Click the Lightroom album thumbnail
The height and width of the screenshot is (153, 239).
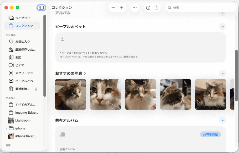point(11,120)
